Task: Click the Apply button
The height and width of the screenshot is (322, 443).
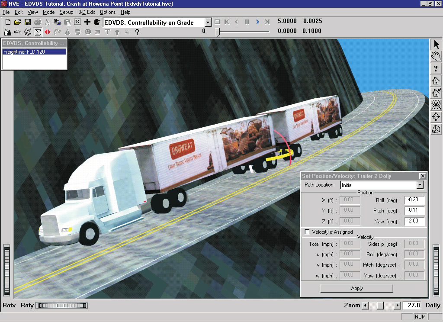Action: click(x=357, y=288)
